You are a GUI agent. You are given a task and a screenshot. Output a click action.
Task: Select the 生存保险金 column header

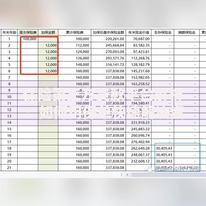pos(163,33)
